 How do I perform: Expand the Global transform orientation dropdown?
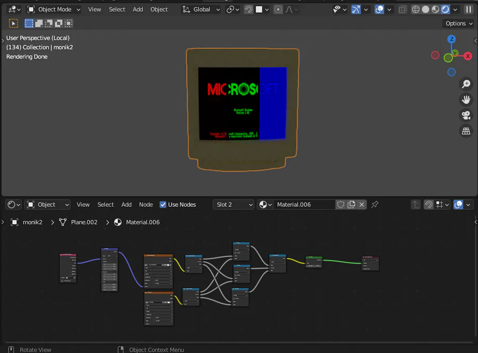coord(201,10)
